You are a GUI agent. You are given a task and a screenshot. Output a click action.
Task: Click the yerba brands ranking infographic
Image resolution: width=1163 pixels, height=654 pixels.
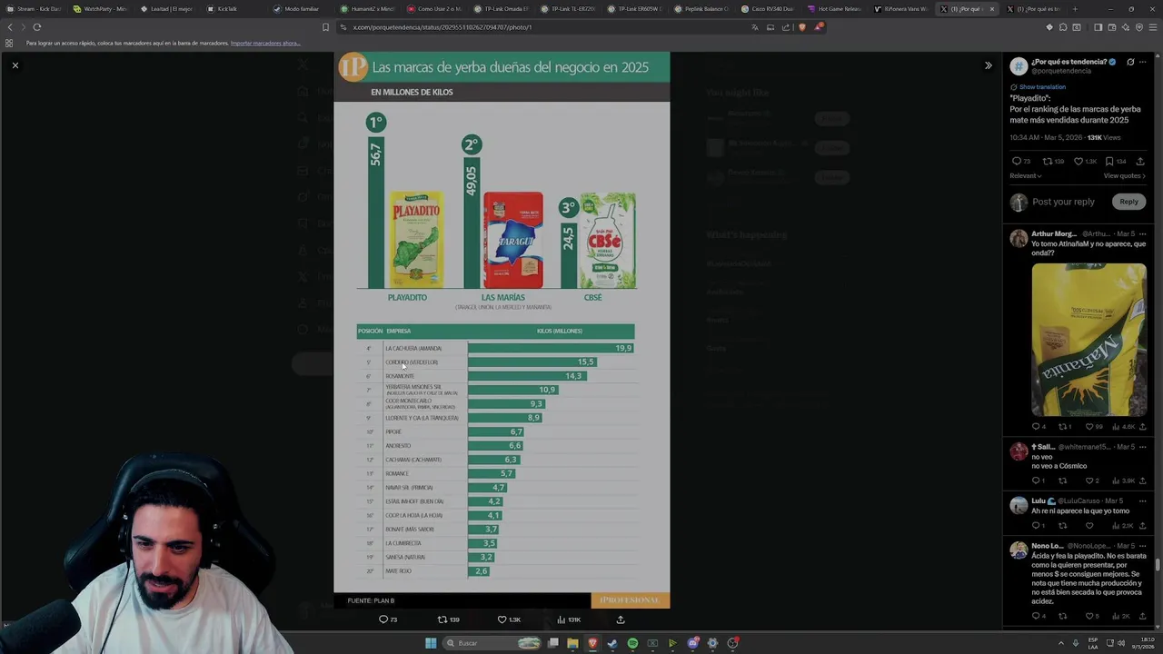(502, 330)
